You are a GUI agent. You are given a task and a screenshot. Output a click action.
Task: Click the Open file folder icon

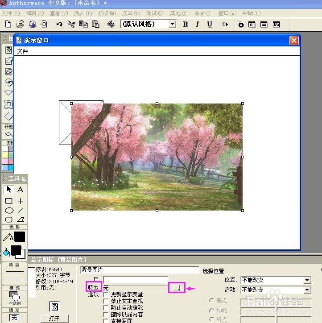coord(20,24)
